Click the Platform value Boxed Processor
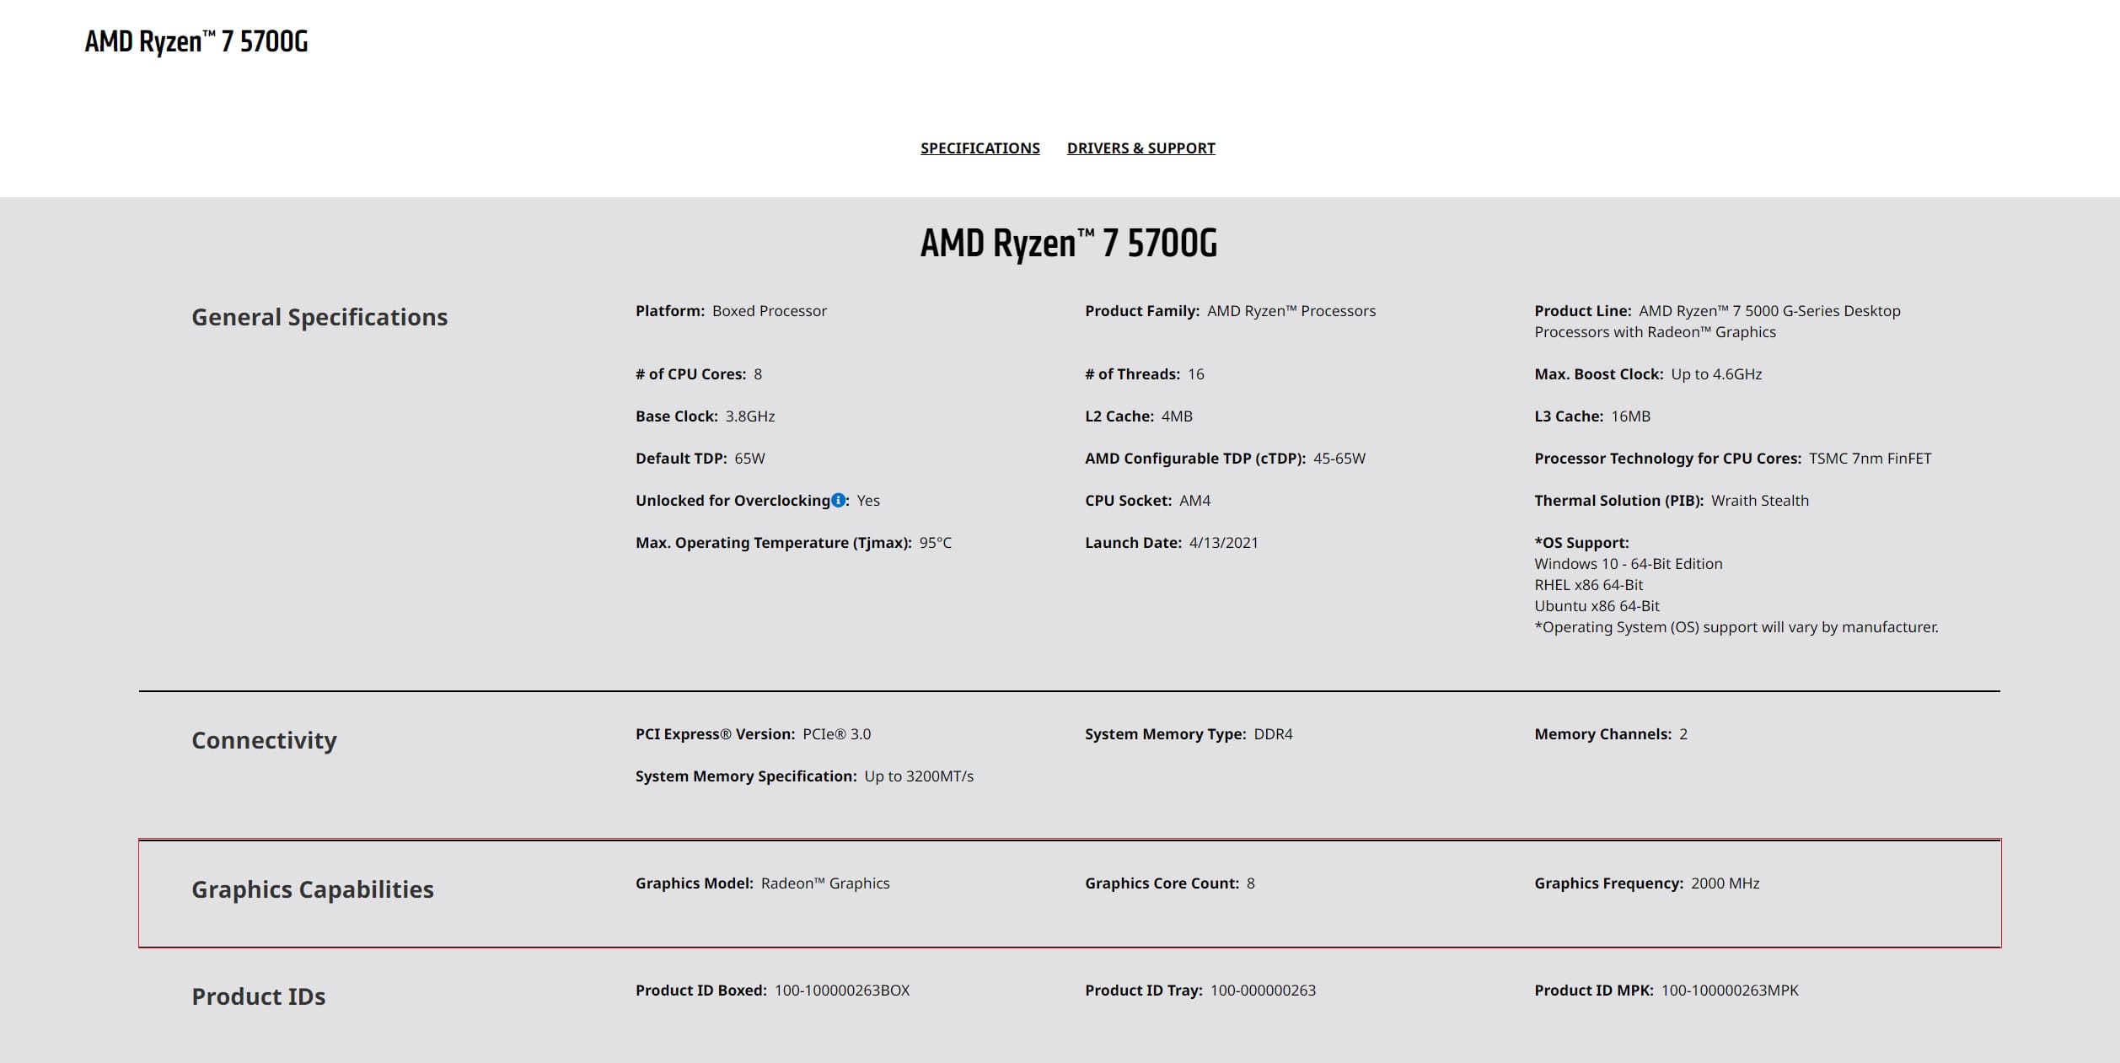2120x1063 pixels. click(x=770, y=311)
